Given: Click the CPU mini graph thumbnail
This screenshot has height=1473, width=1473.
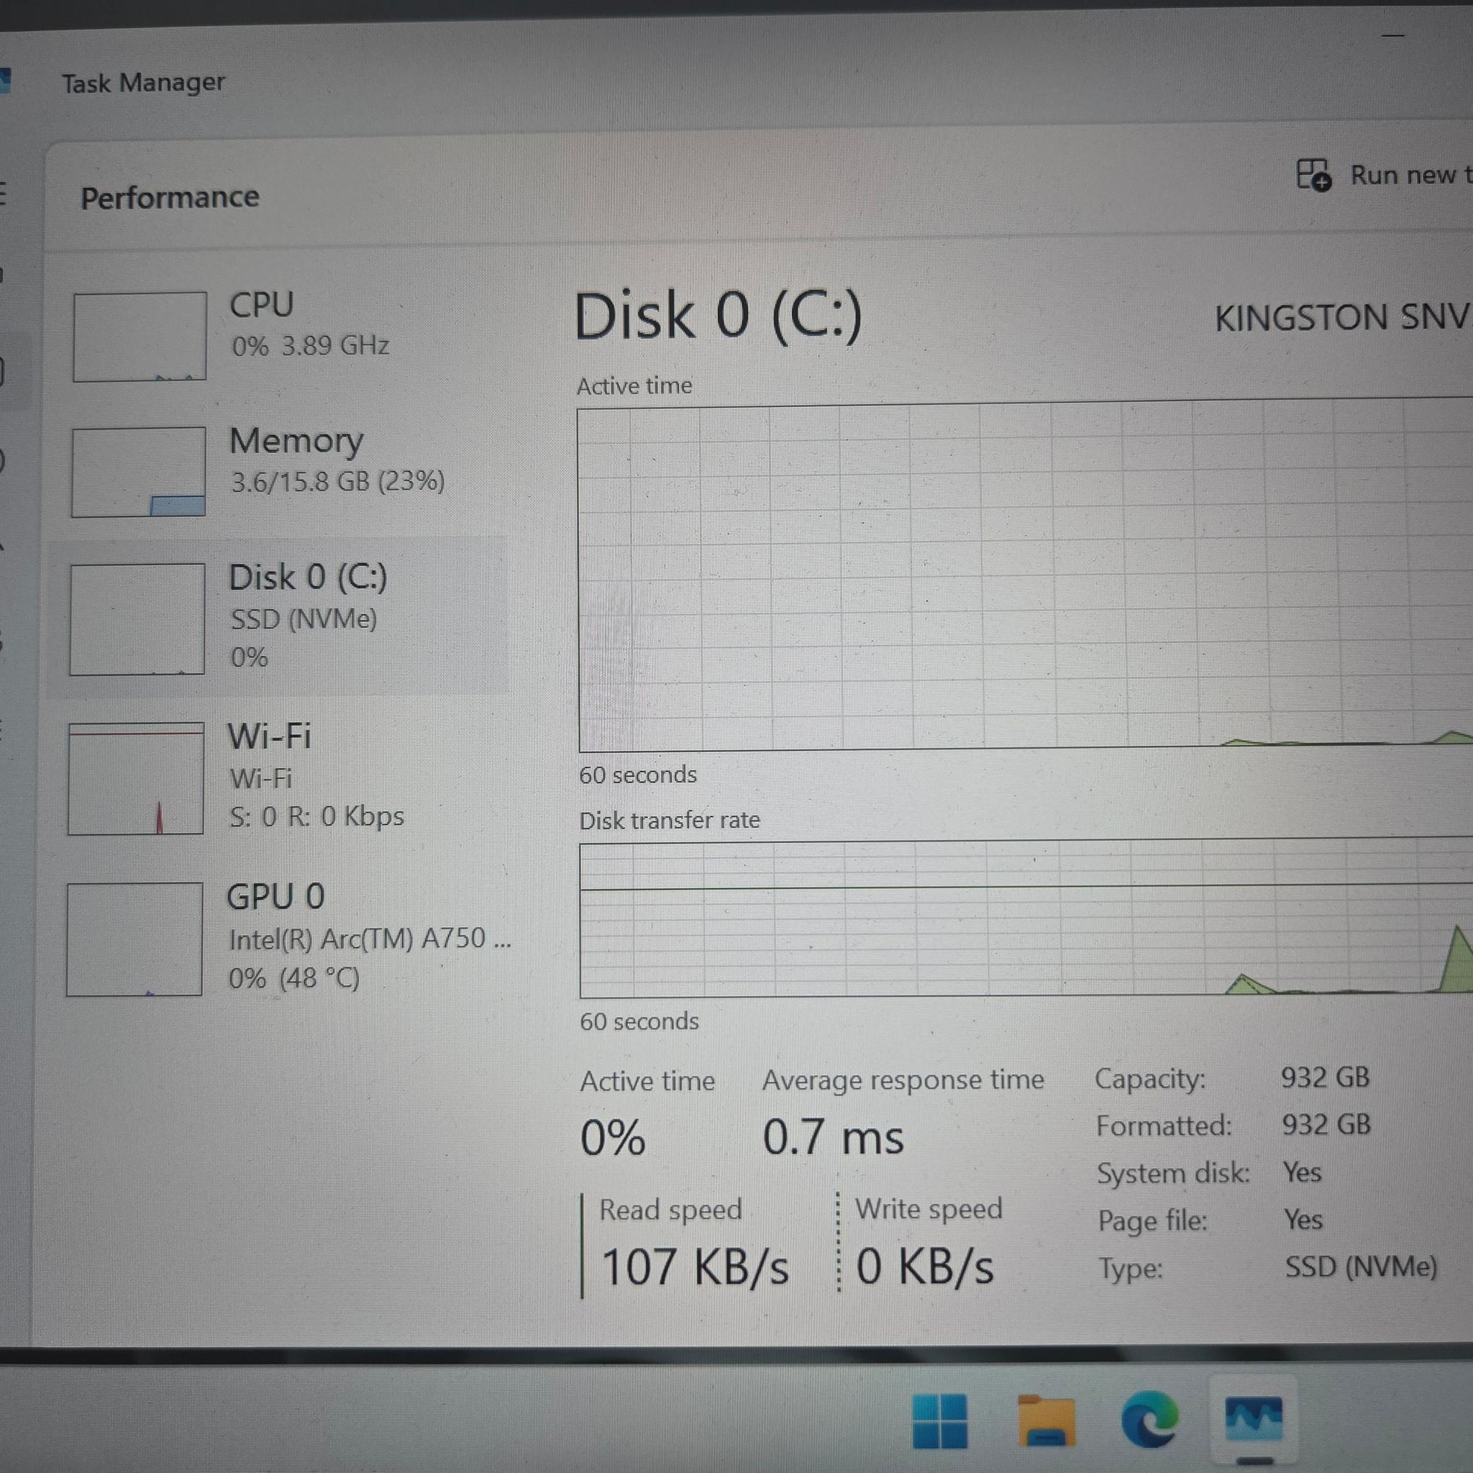Looking at the screenshot, I should [x=140, y=336].
